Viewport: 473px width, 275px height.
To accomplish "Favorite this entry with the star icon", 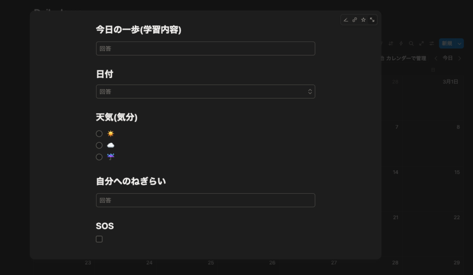I will tap(363, 19).
